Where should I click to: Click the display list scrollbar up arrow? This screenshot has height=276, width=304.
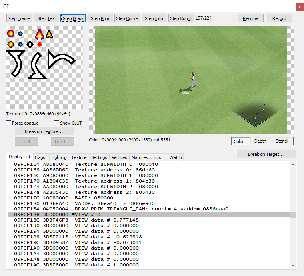click(x=293, y=165)
